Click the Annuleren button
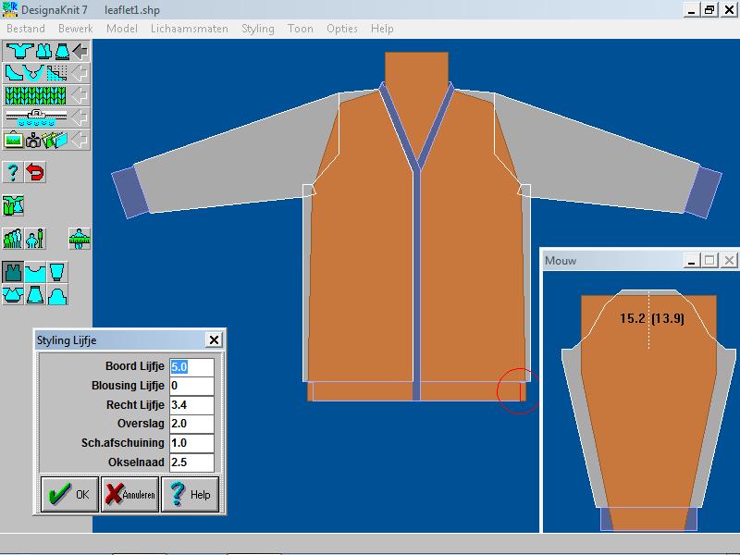 [129, 494]
